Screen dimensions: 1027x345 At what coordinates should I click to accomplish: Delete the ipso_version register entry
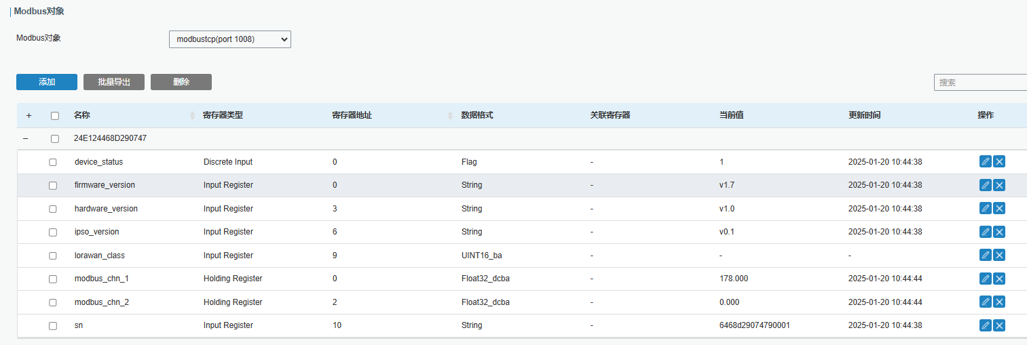coord(999,232)
